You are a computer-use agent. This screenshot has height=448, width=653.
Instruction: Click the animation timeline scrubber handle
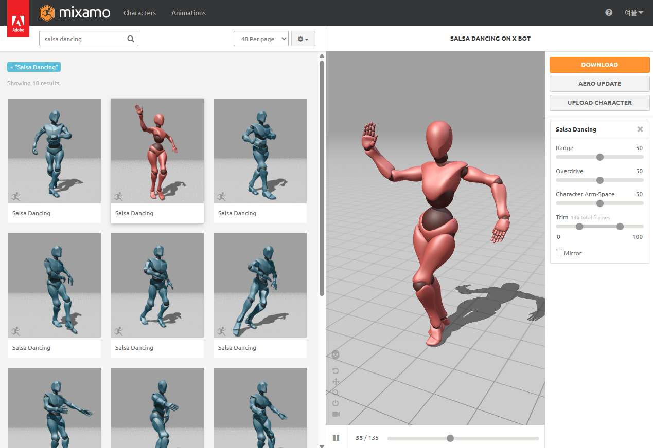click(450, 438)
